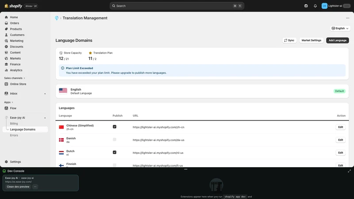The width and height of the screenshot is (354, 199).
Task: Uncheck Publish for Dutch
Action: coord(115,152)
